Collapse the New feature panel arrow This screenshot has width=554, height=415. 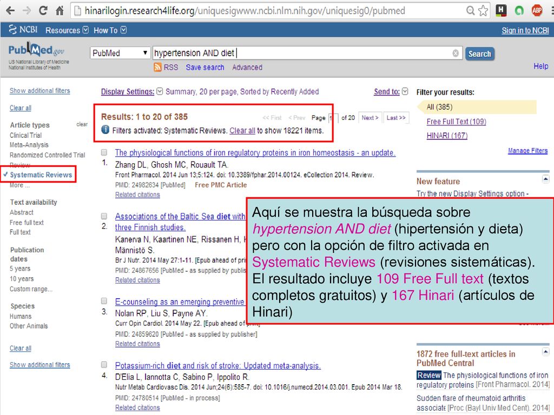pos(545,179)
